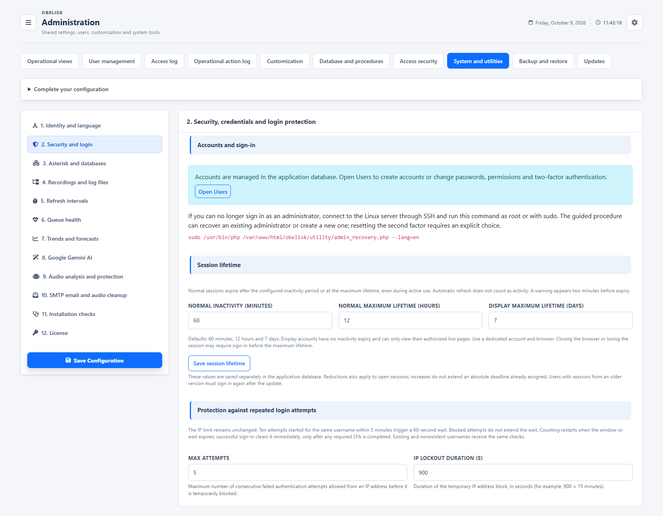
Task: Go to the Access log tab
Action: point(164,61)
